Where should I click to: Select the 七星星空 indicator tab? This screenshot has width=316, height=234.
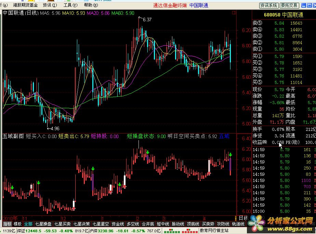101,224
